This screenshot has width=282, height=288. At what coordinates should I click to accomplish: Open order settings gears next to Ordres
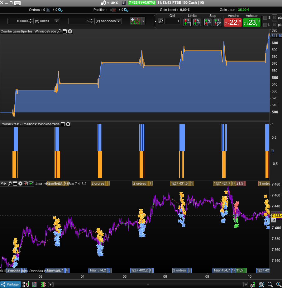pos(60,10)
